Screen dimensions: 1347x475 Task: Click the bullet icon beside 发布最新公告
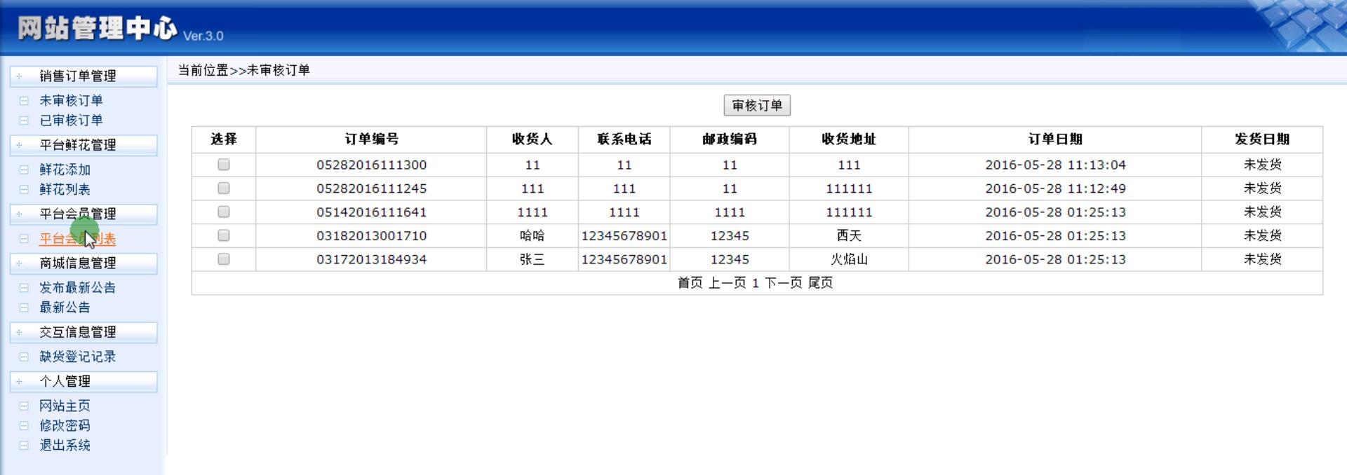click(x=24, y=288)
